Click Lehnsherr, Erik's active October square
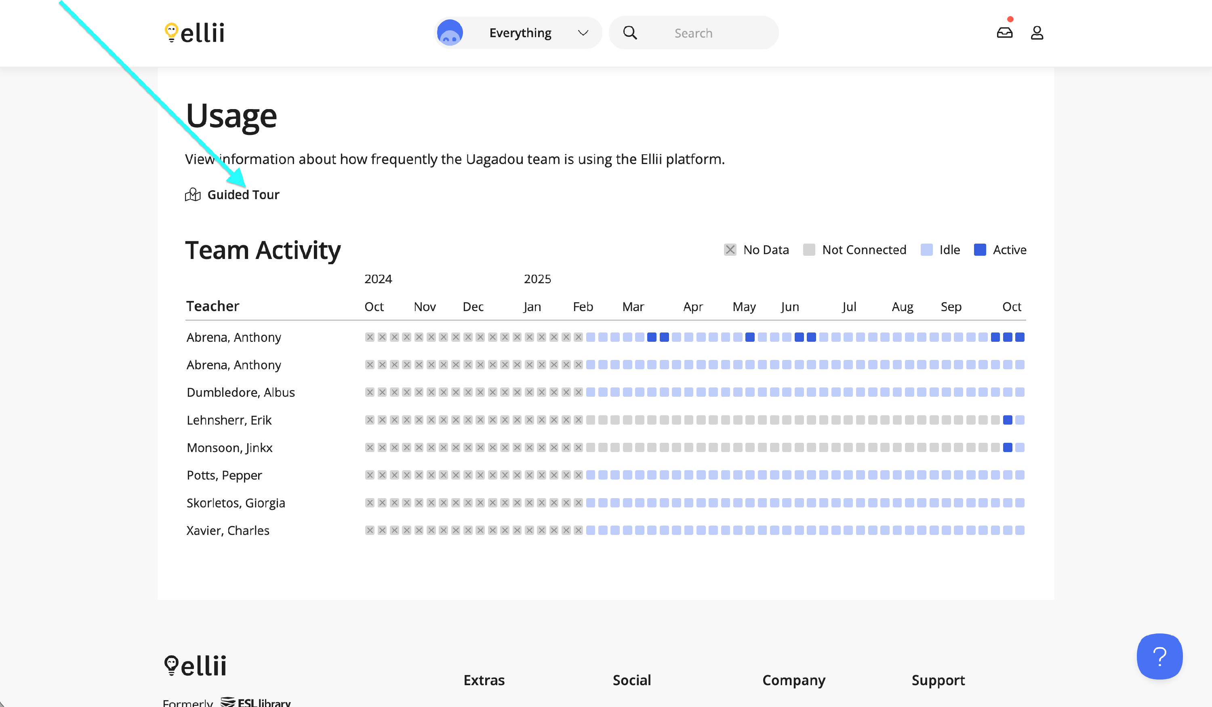Screen dimensions: 1212x707 pyautogui.click(x=1008, y=420)
